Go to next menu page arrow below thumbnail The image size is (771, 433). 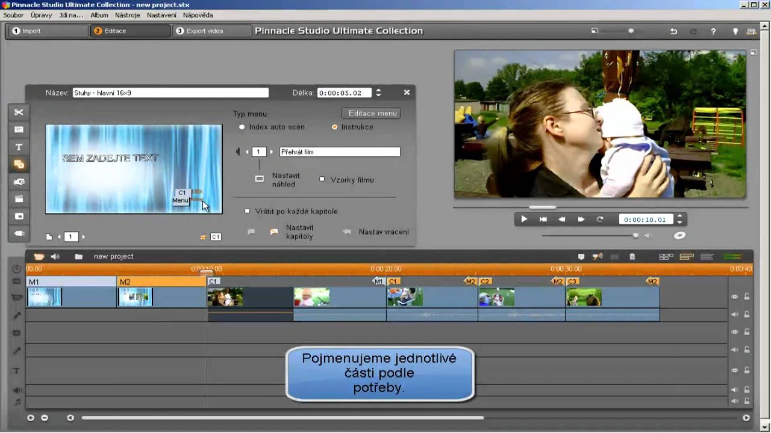click(x=83, y=237)
